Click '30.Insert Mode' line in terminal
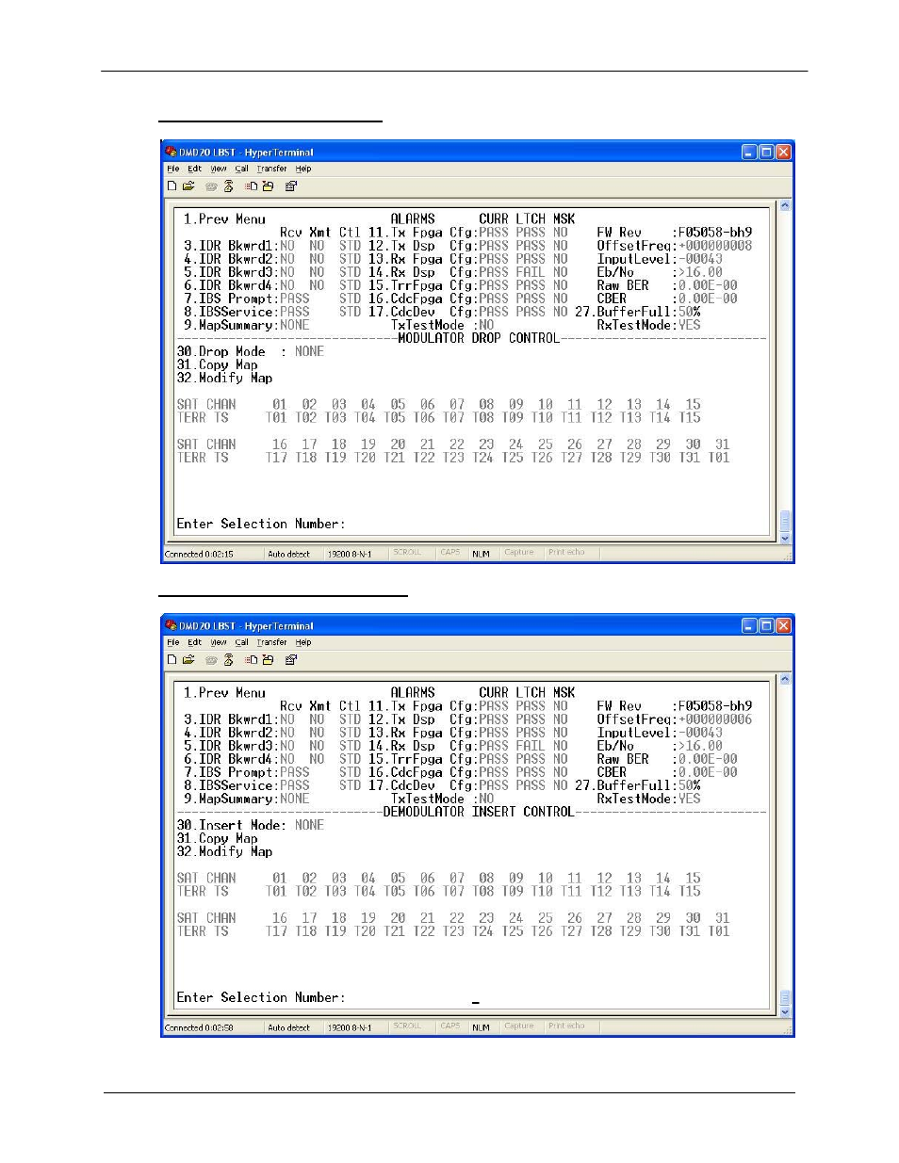This screenshot has width=899, height=1163. [x=251, y=825]
